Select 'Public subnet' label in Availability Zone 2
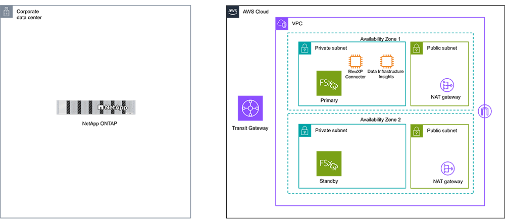This screenshot has height=223, width=505. tap(442, 130)
